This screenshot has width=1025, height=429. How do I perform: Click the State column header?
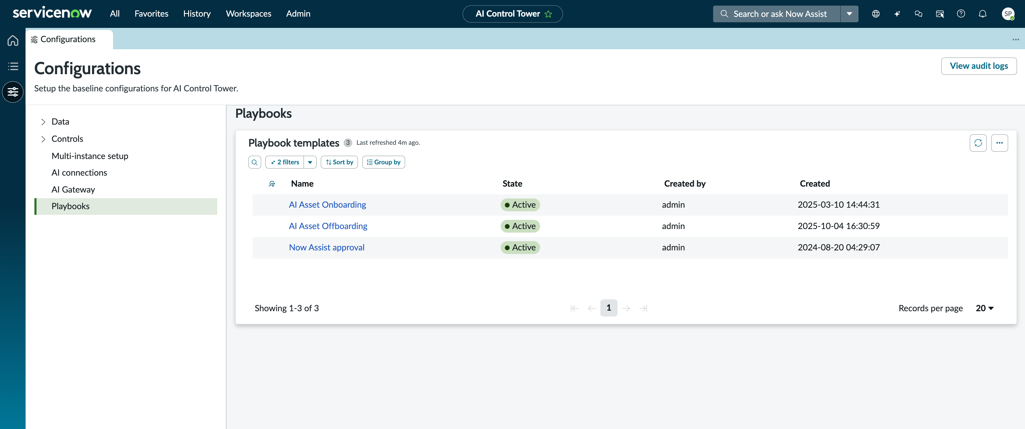[512, 184]
